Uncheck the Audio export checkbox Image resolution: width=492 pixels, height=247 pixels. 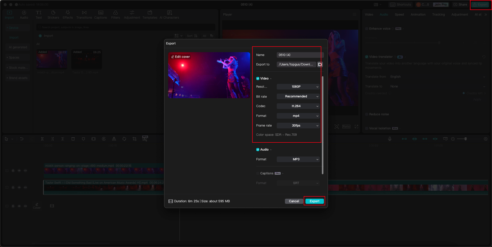click(258, 150)
